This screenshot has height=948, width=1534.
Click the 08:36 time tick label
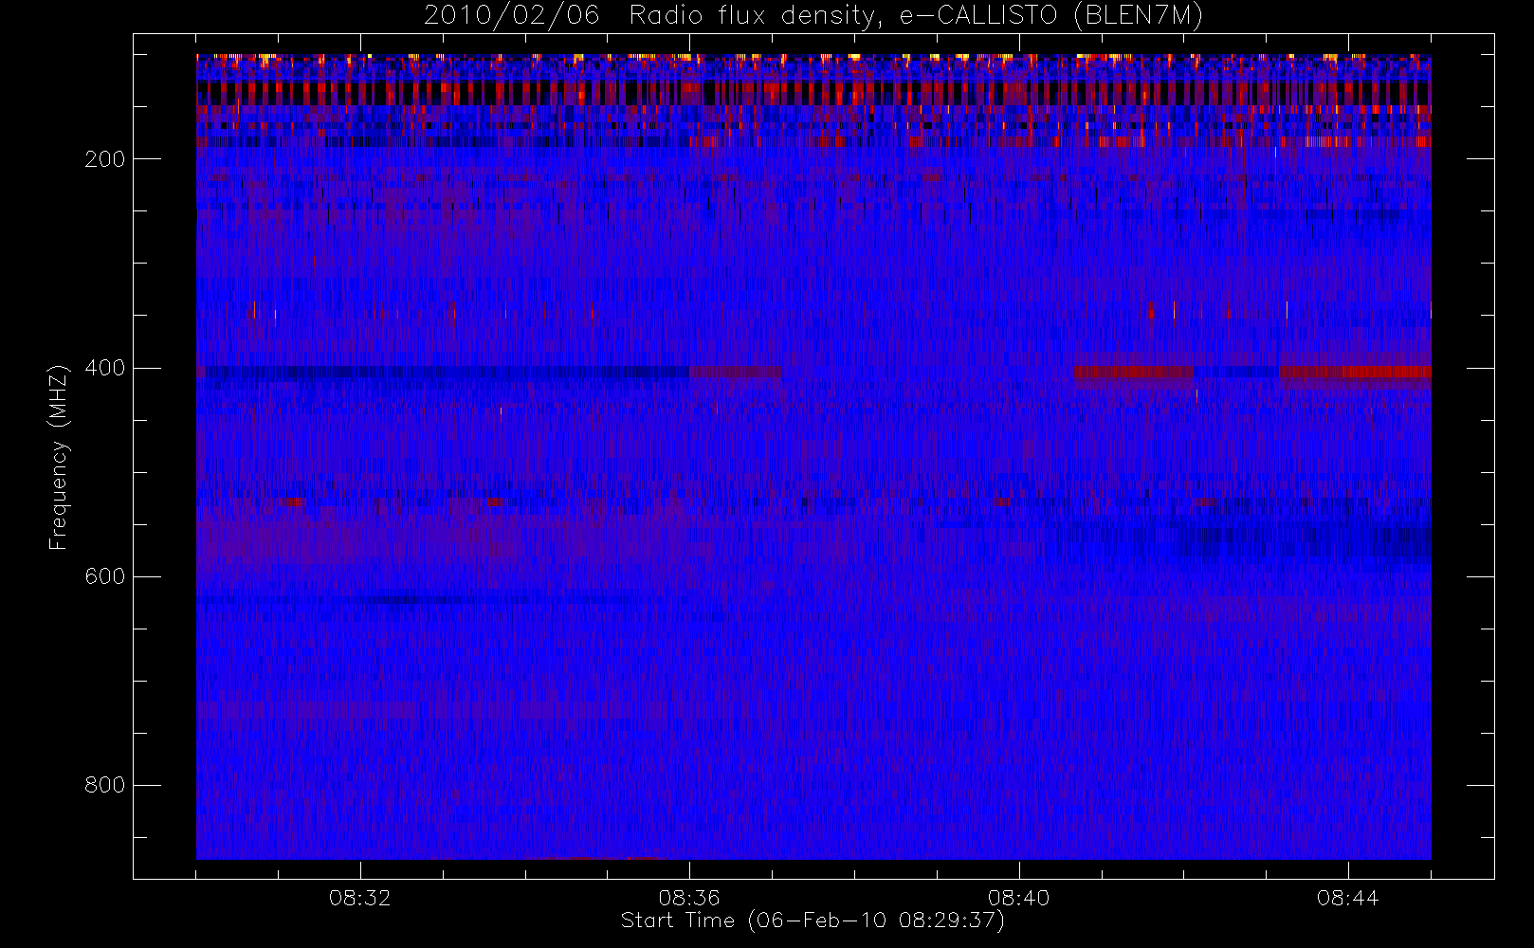pyautogui.click(x=689, y=898)
